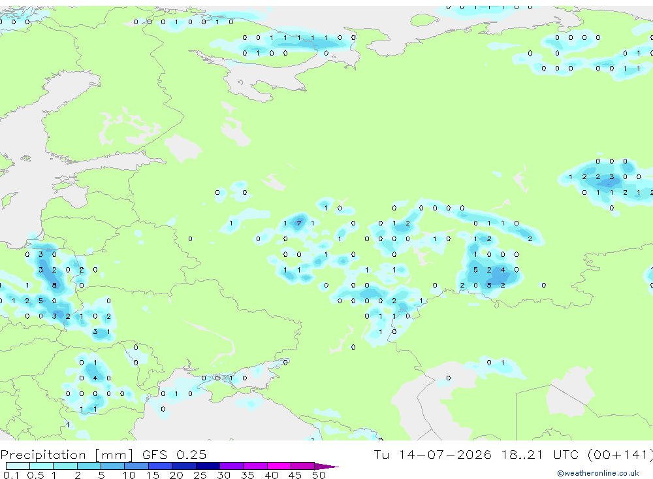Click the "GFS 0.25" model label

pos(174,454)
